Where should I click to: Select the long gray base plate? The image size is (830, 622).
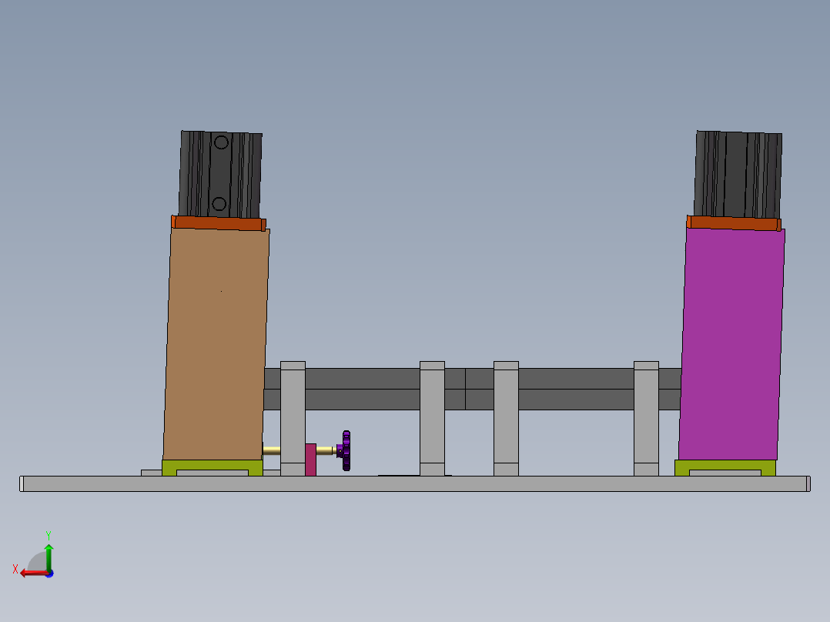415,484
